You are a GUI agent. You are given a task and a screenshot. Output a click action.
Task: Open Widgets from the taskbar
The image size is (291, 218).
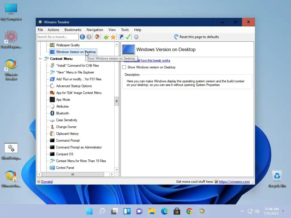127,211
